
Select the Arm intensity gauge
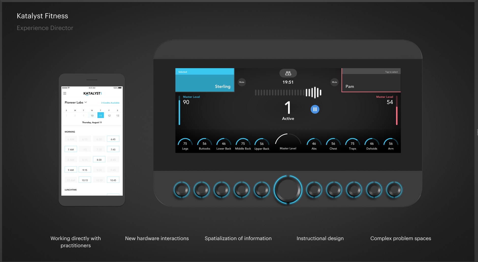click(391, 144)
